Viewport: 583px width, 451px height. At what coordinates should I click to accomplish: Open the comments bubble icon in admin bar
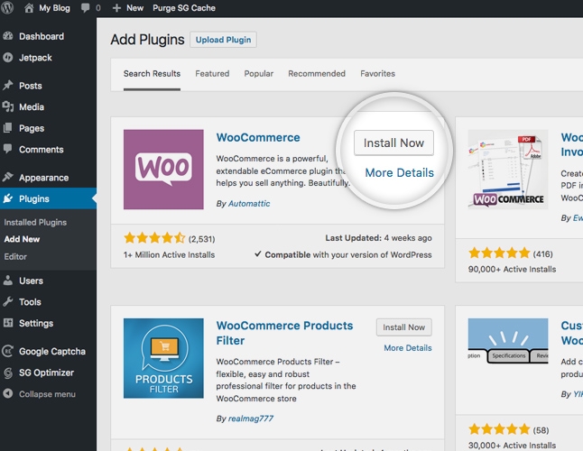tap(85, 8)
